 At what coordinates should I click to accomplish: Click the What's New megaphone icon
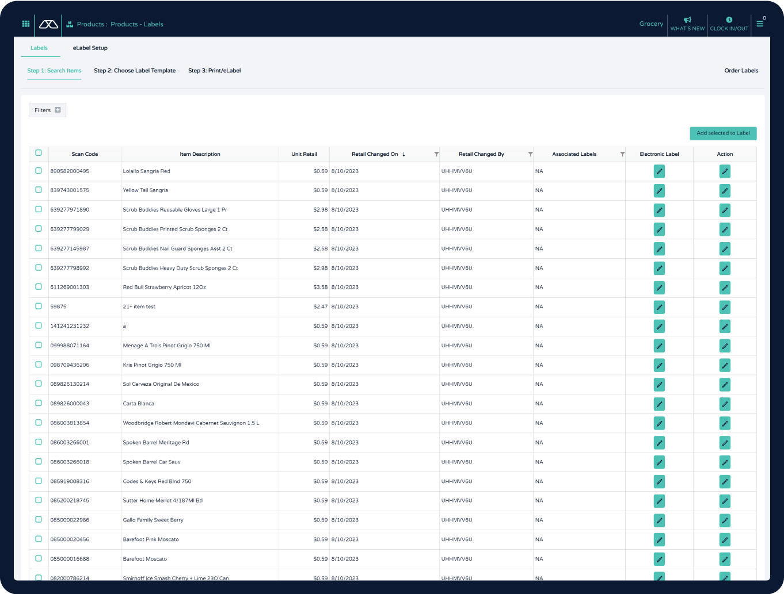click(x=687, y=20)
